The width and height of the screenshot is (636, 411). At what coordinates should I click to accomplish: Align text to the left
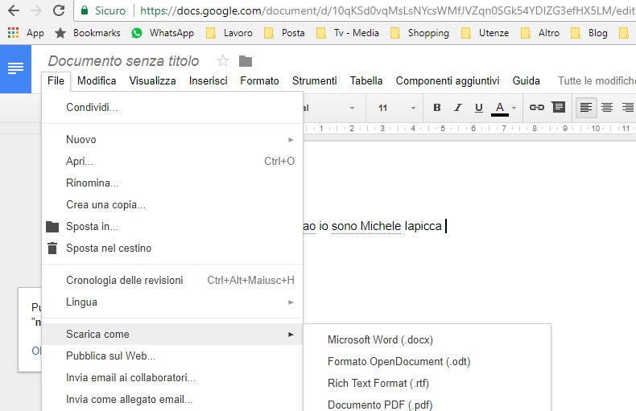point(586,108)
